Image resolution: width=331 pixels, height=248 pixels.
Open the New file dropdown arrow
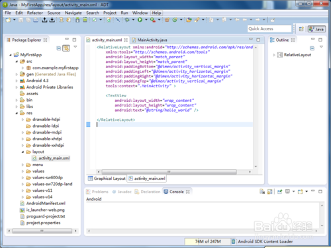coord(15,20)
